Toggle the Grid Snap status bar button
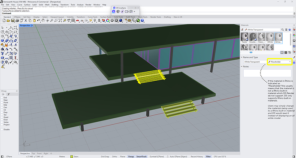The image size is (296, 158). (x=105, y=156)
